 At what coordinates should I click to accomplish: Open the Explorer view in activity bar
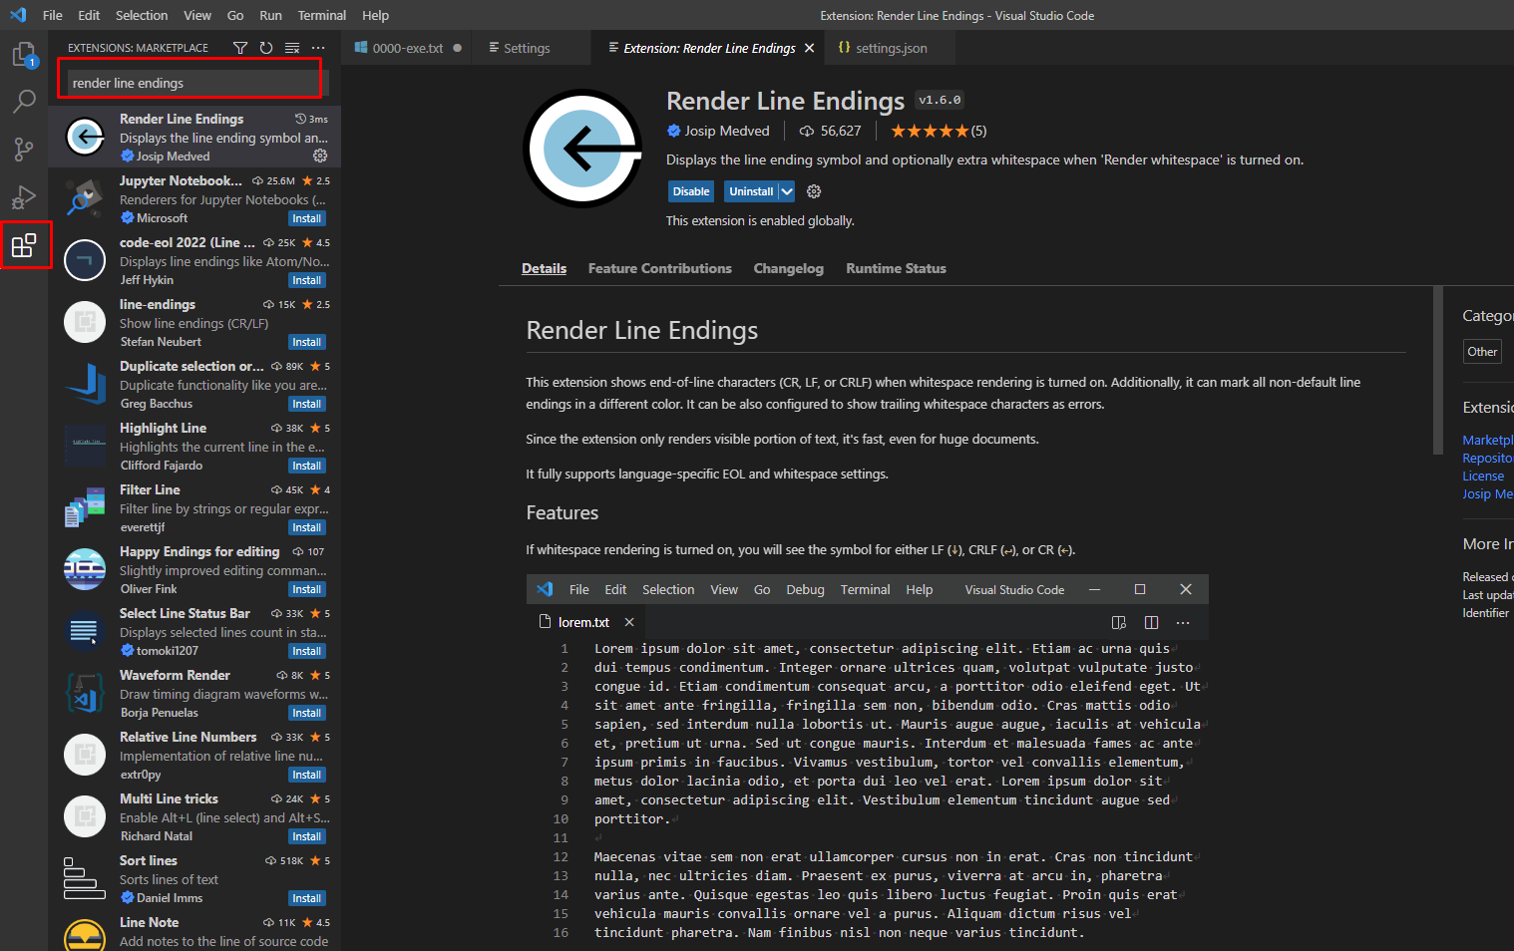24,54
